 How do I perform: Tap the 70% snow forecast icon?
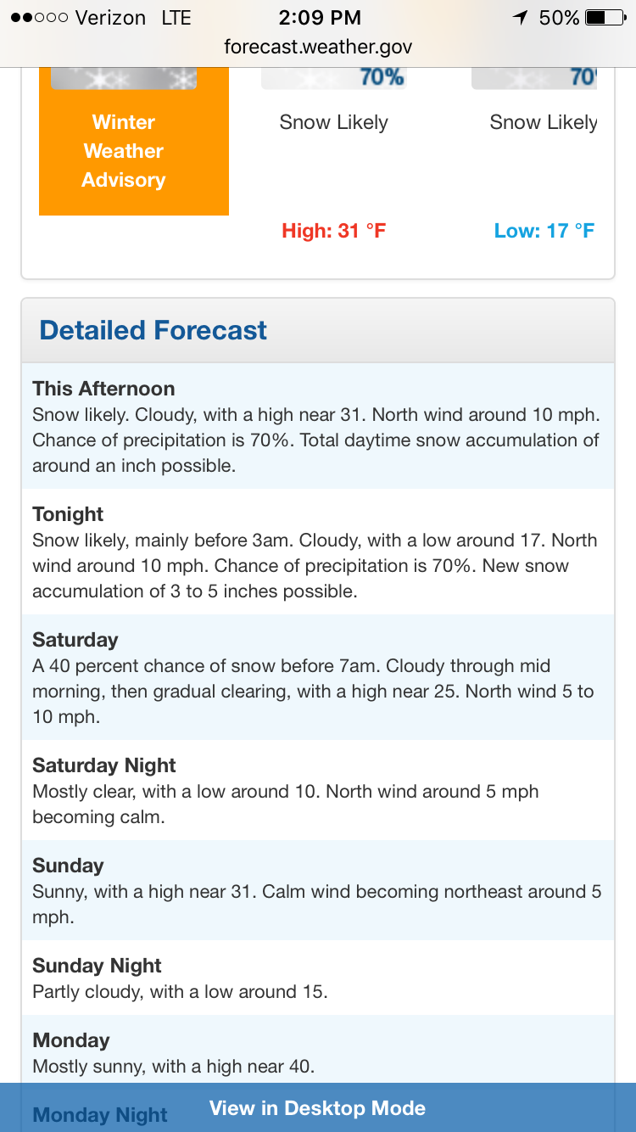[x=334, y=78]
